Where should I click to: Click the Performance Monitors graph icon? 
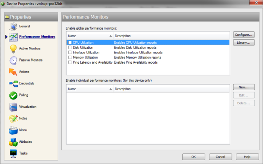(x=13, y=37)
